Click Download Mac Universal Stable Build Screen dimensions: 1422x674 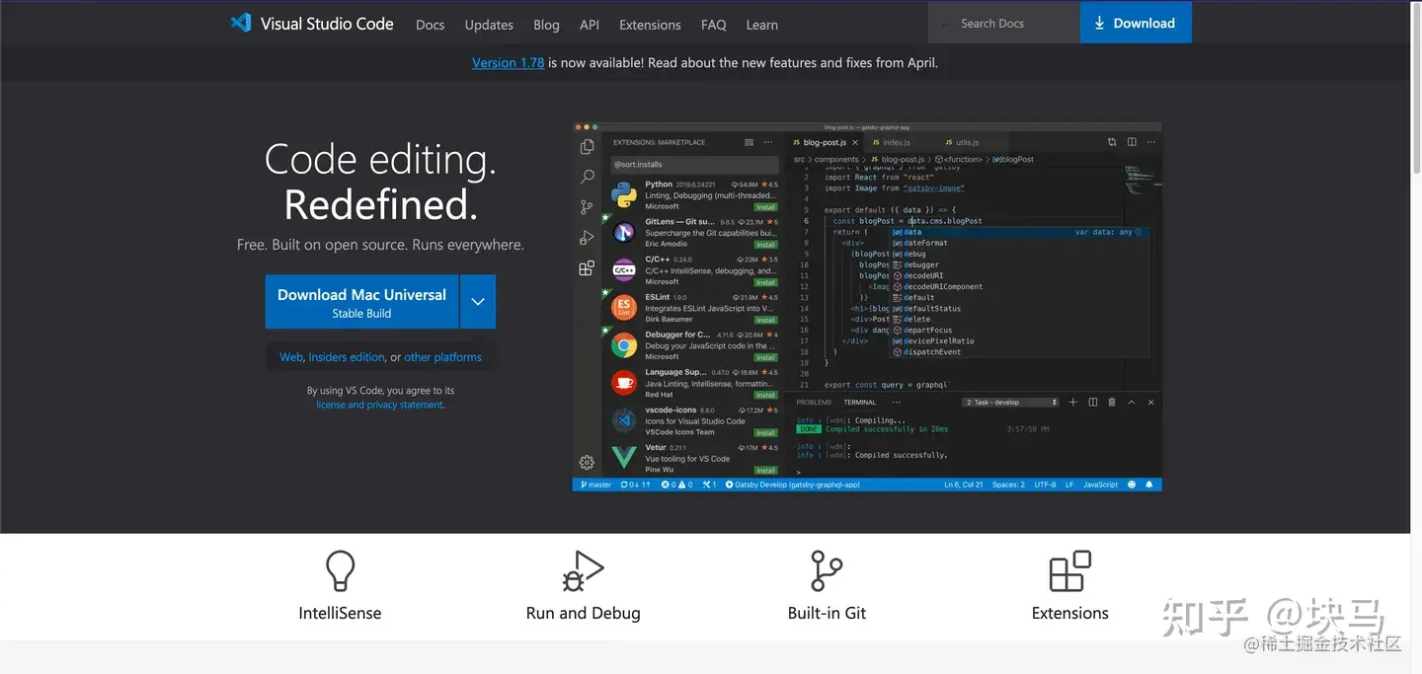coord(361,302)
